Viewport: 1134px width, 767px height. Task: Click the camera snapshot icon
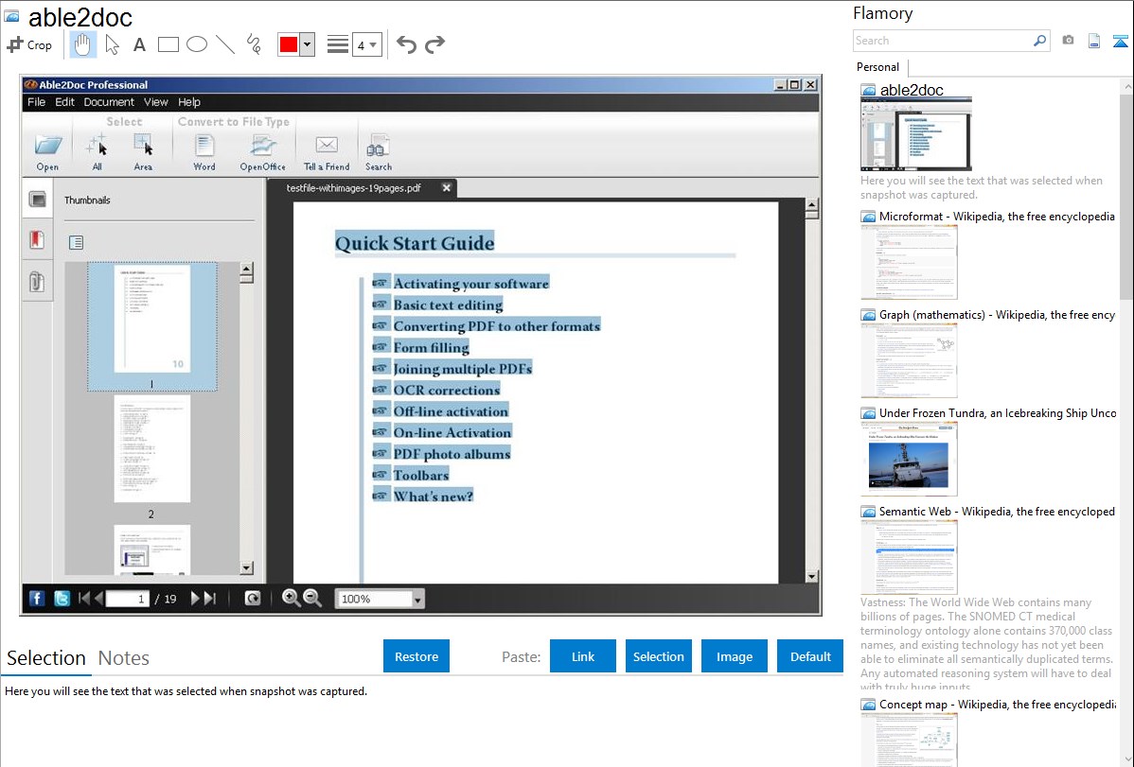tap(1068, 41)
